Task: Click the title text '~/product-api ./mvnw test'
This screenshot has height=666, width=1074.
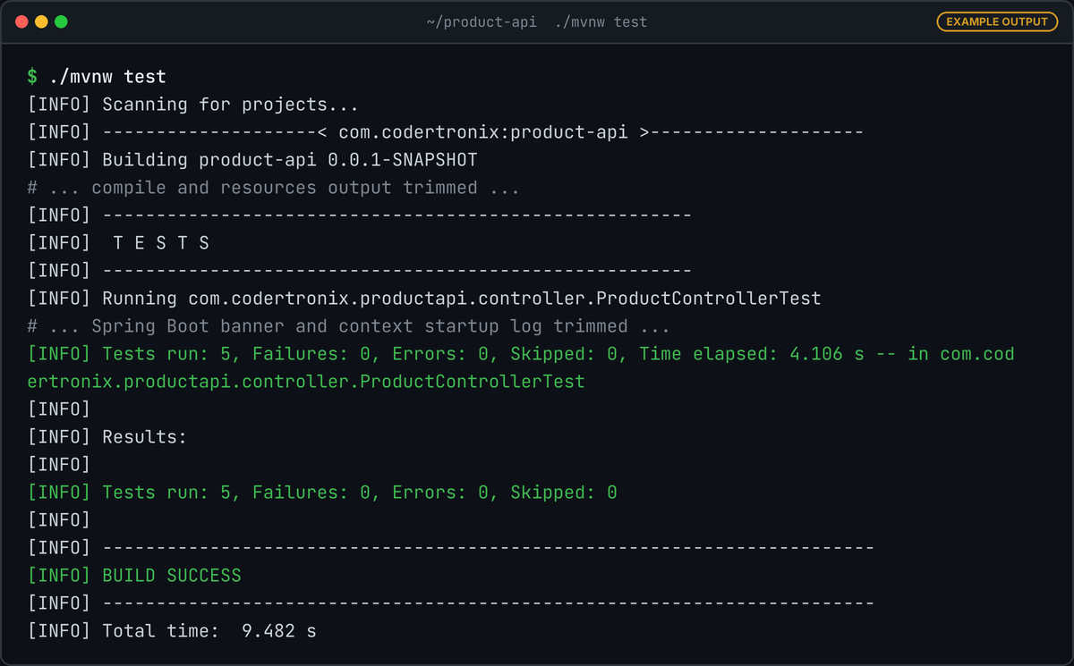Action: click(x=537, y=21)
